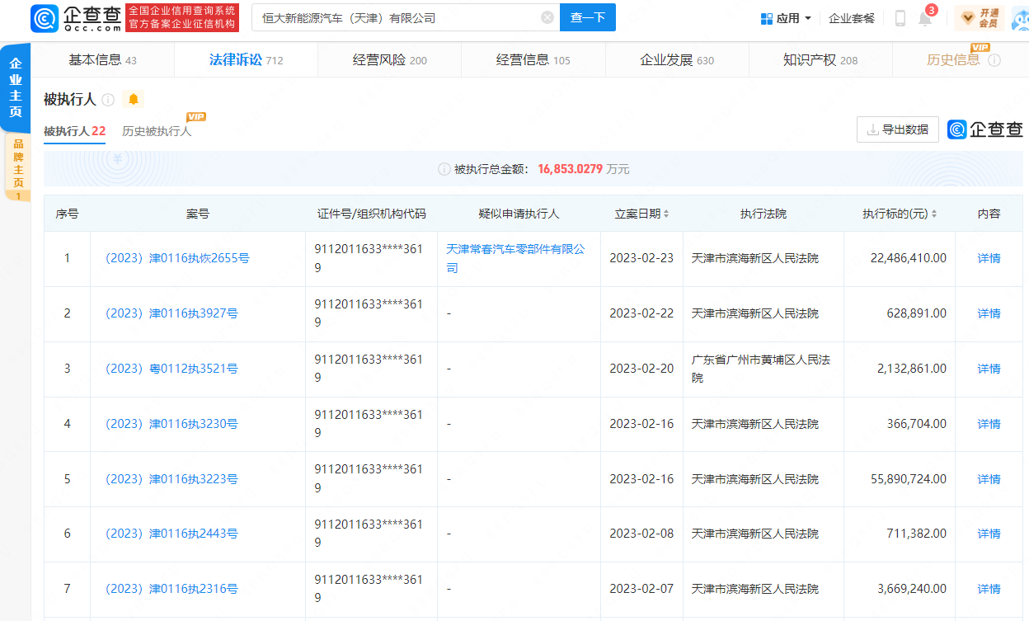Screen dimensions: 1029x621
Task: Click the user avatar in top right
Action: tap(1021, 17)
